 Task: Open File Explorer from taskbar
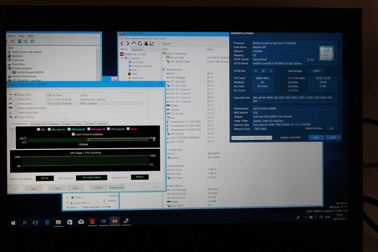(x=58, y=222)
